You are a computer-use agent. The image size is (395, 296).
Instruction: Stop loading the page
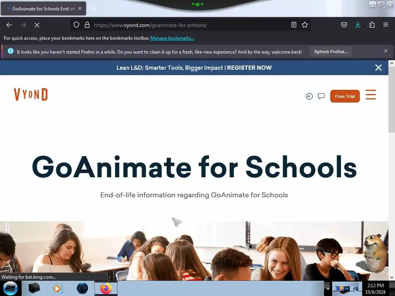pyautogui.click(x=37, y=25)
